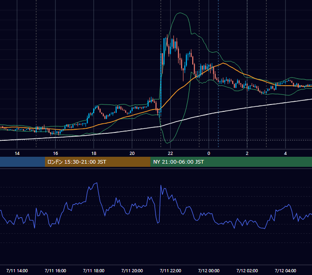The height and width of the screenshot is (275, 312).
Task: Click the blue session bar before ロンドン
Action: (x=22, y=162)
